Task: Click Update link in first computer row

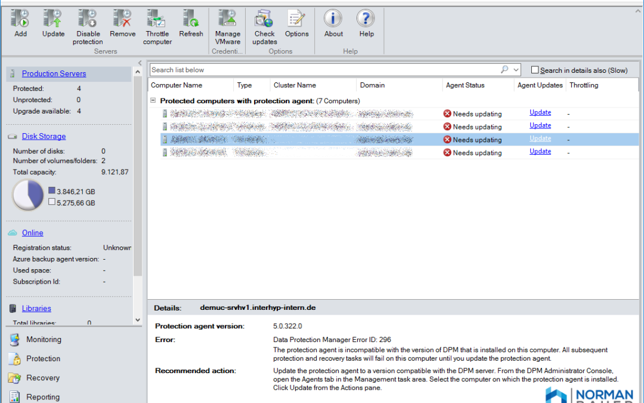Action: tap(540, 113)
